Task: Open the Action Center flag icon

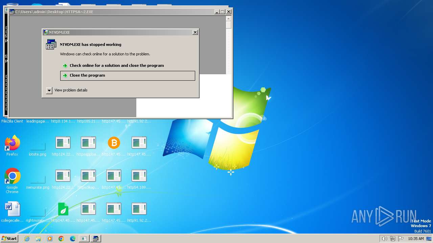Action: click(x=401, y=239)
